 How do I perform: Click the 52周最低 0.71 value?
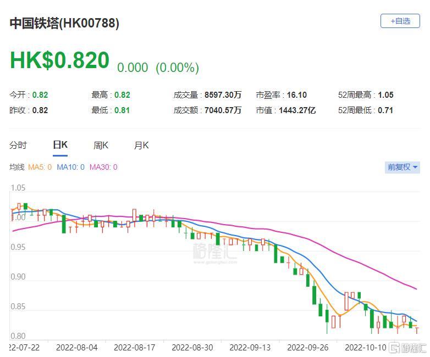385,110
